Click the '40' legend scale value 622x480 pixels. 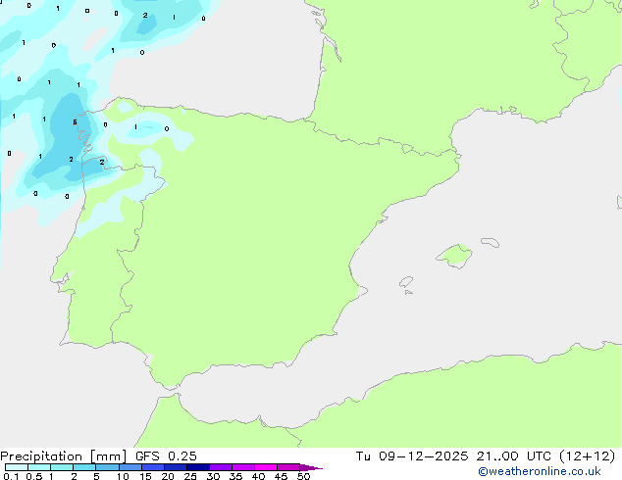[258, 476]
